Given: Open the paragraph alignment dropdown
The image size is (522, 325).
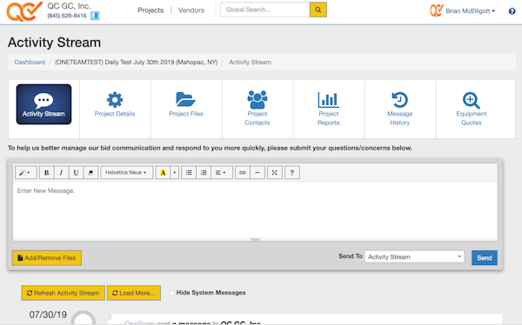Looking at the screenshot, I should coord(221,172).
